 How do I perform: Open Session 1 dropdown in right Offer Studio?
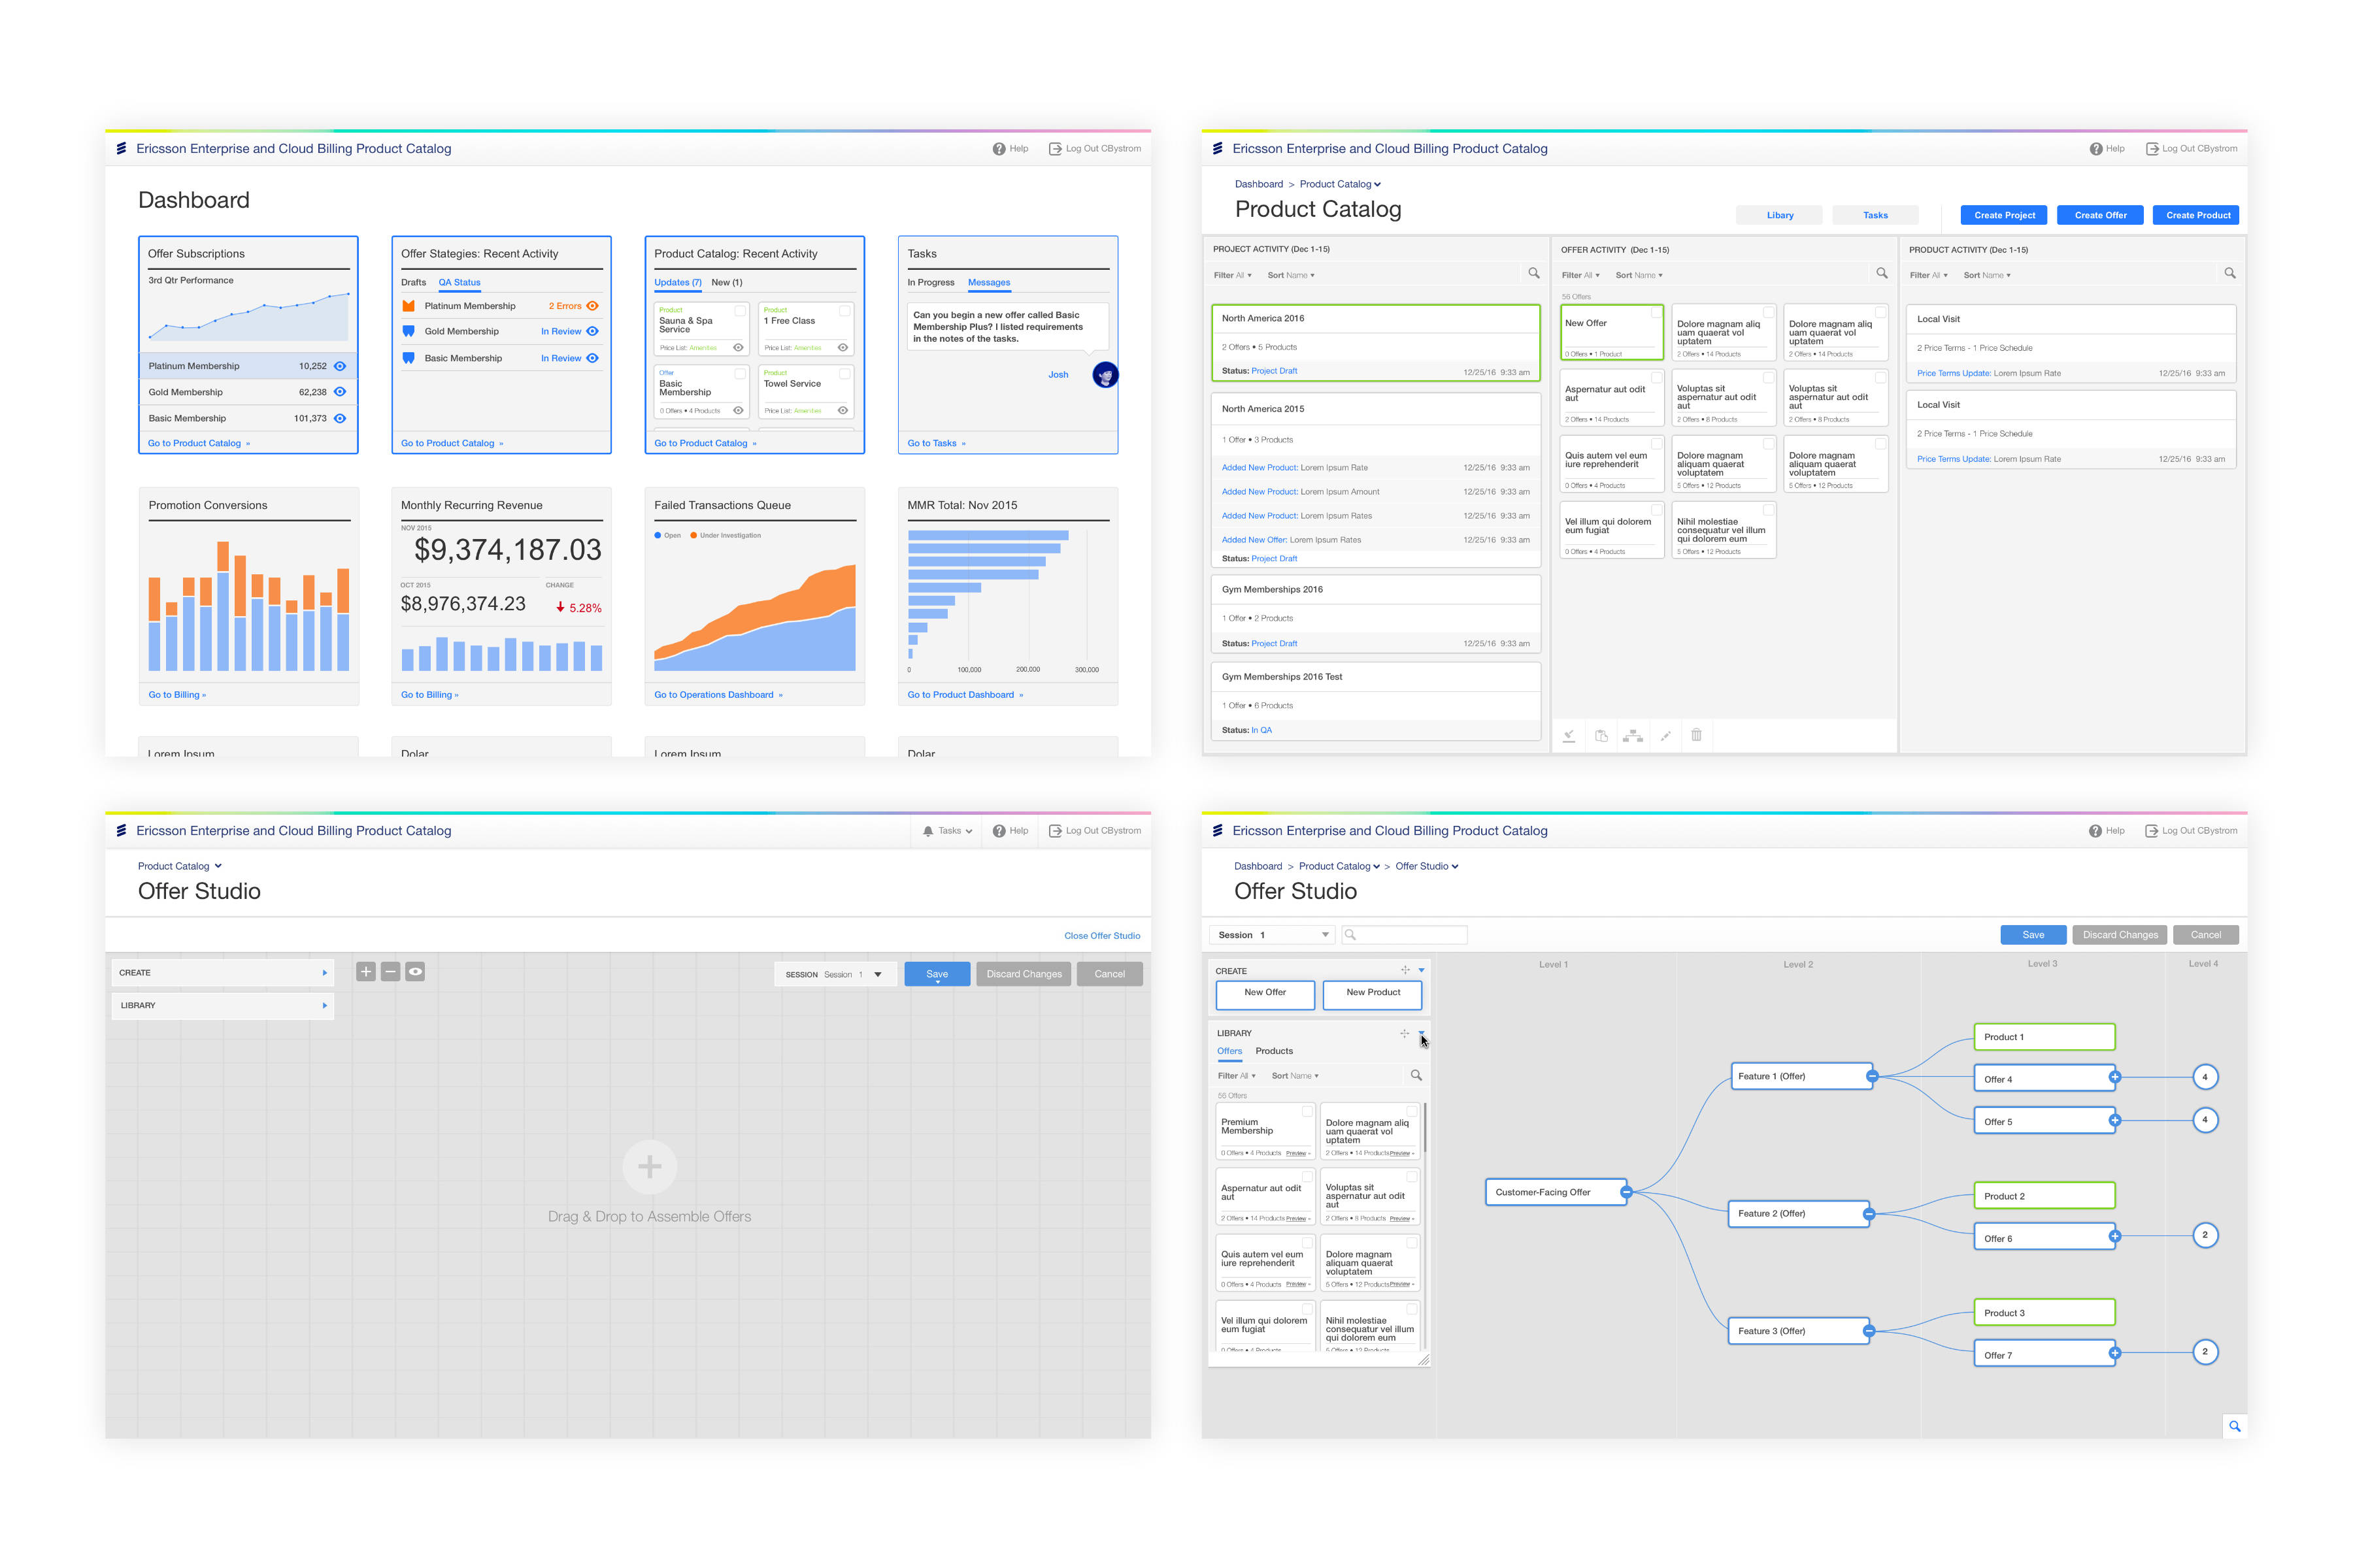1325,935
